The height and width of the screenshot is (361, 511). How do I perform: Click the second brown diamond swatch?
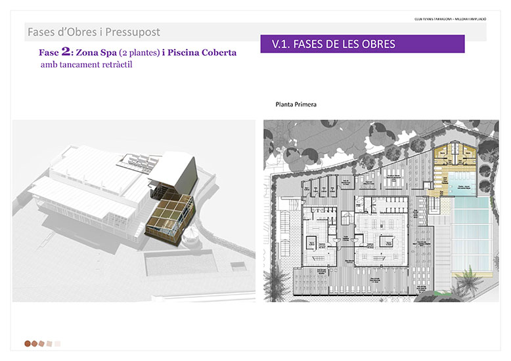tap(35, 343)
